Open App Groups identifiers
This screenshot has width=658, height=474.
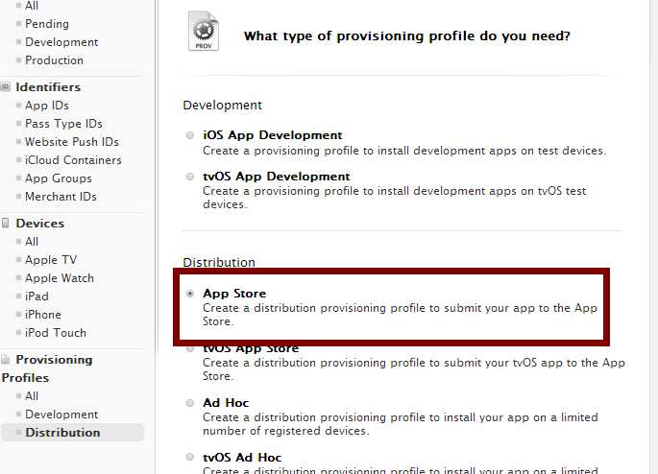(59, 178)
